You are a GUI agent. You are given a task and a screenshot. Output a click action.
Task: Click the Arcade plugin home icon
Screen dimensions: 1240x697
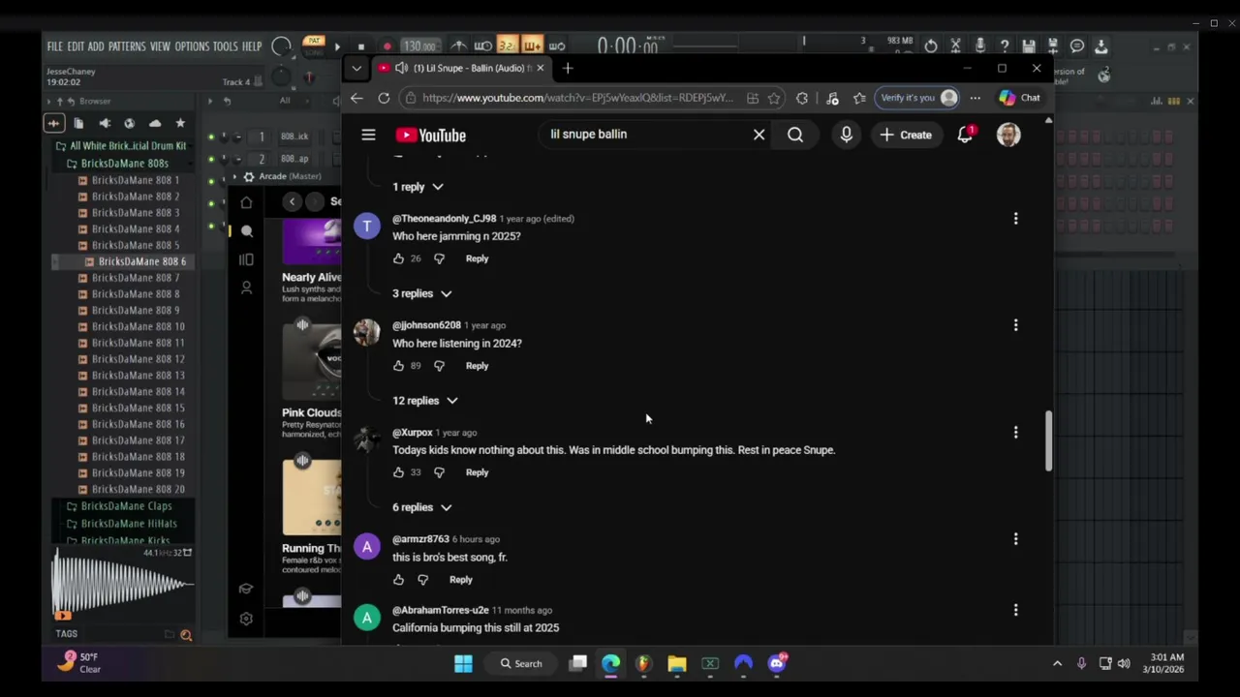pos(246,202)
